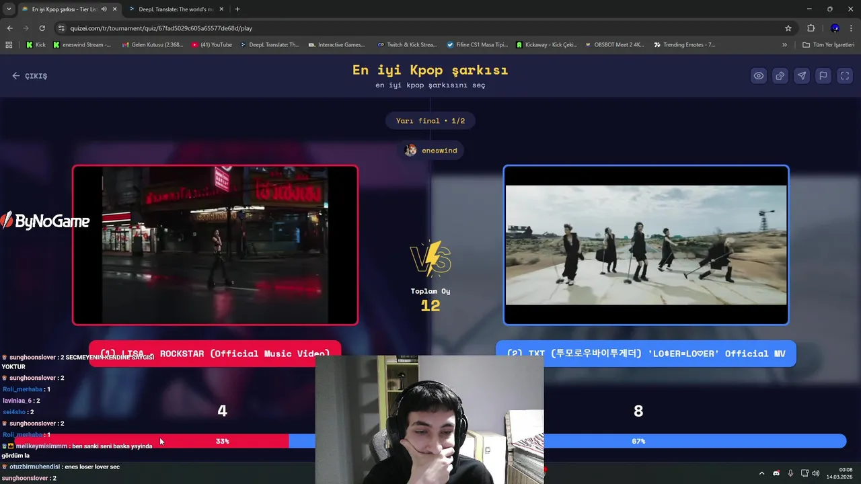The height and width of the screenshot is (484, 861).
Task: Toggle fullscreen mode icon in quiz header
Action: [x=844, y=76]
